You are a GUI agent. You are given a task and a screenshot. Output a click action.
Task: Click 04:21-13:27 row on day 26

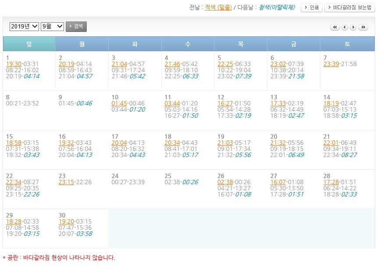coord(234,188)
